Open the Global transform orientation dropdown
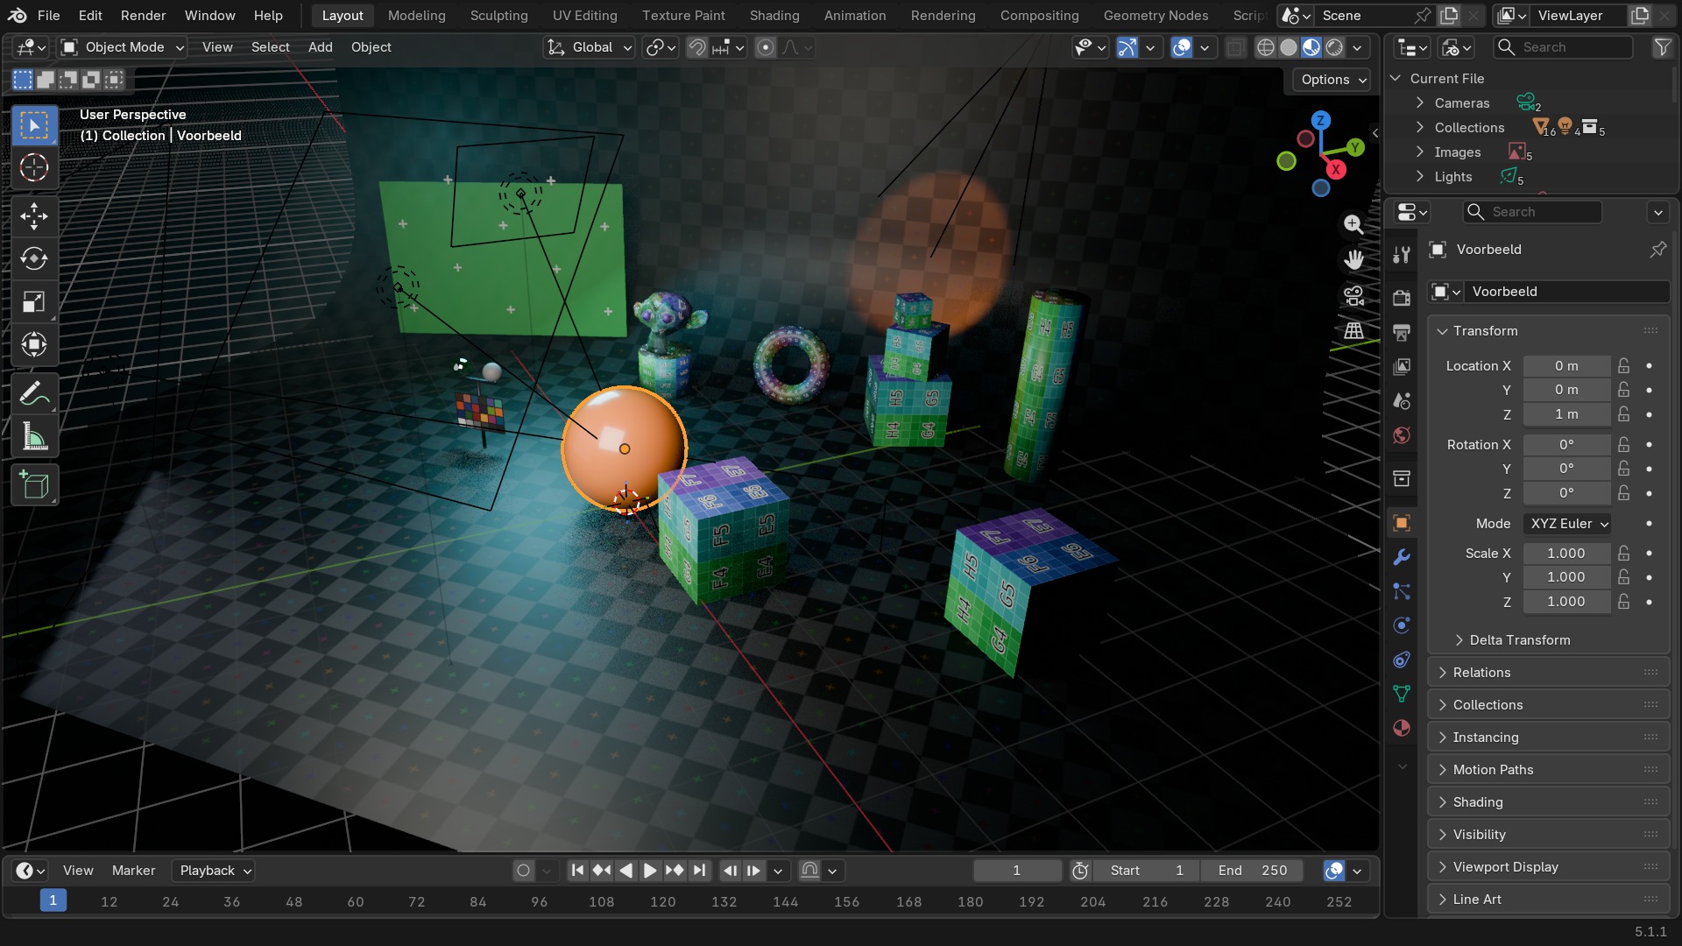1682x946 pixels. pos(589,47)
